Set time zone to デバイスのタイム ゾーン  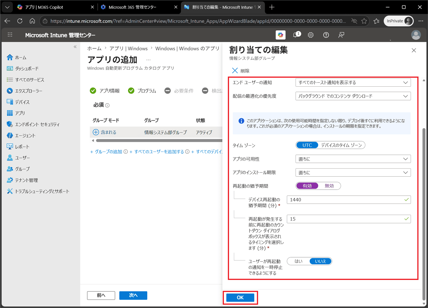pos(341,145)
